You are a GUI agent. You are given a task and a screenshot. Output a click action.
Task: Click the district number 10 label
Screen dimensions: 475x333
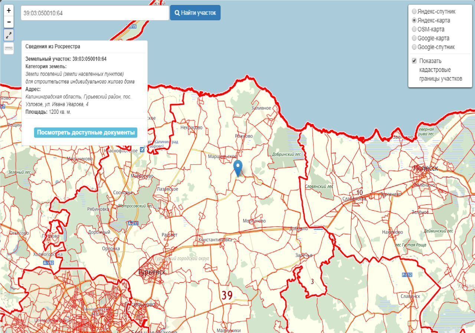(360, 193)
